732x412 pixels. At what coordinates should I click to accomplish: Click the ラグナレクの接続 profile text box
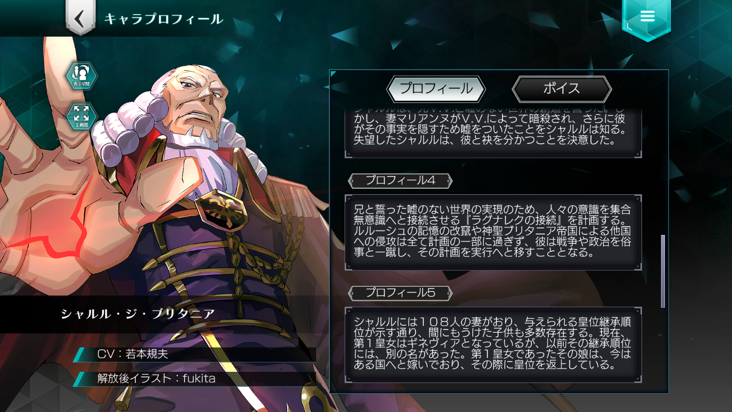[493, 232]
